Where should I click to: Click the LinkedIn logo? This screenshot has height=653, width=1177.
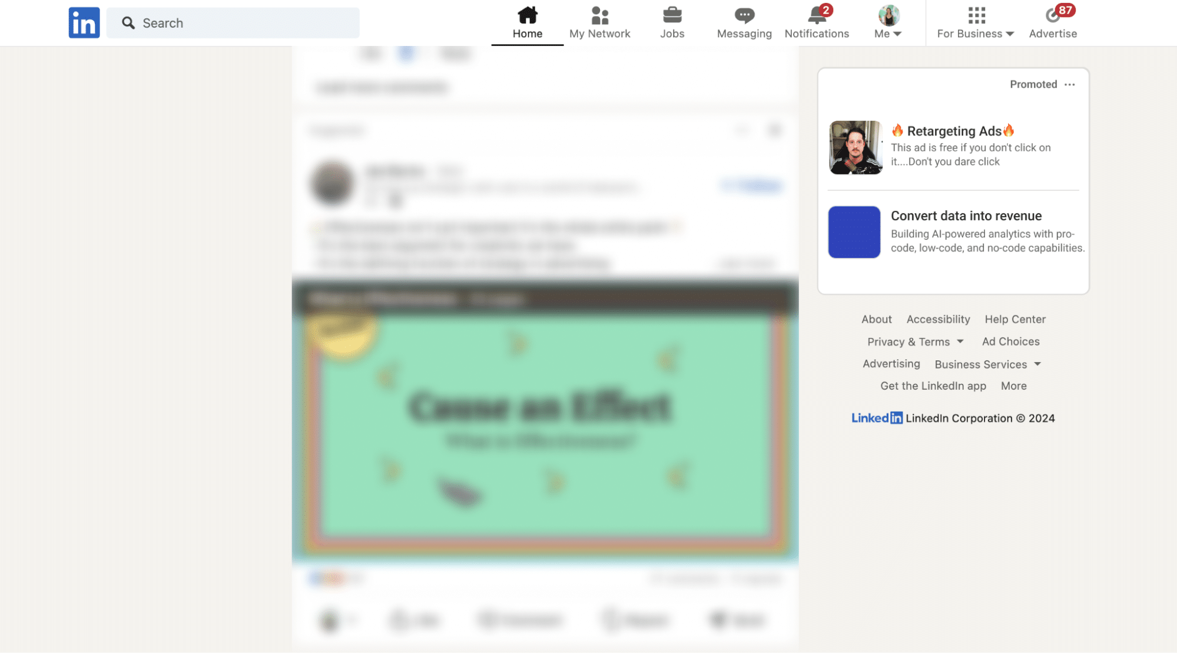pyautogui.click(x=84, y=22)
